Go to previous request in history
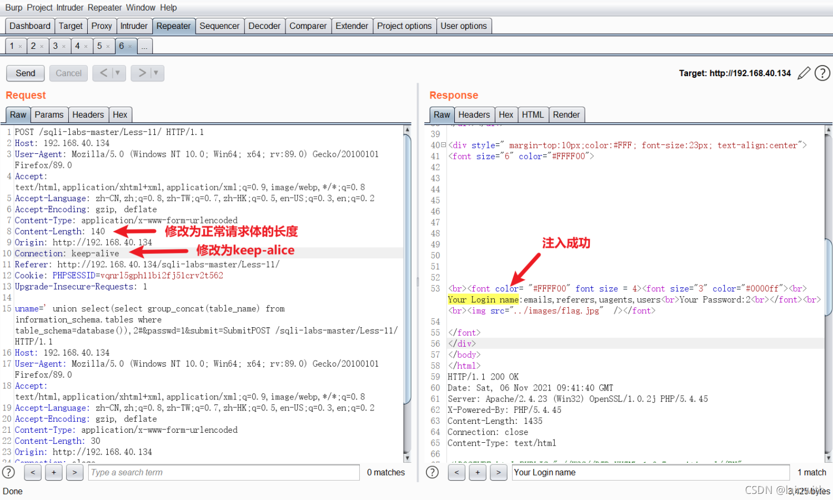The image size is (833, 500). pyautogui.click(x=103, y=73)
